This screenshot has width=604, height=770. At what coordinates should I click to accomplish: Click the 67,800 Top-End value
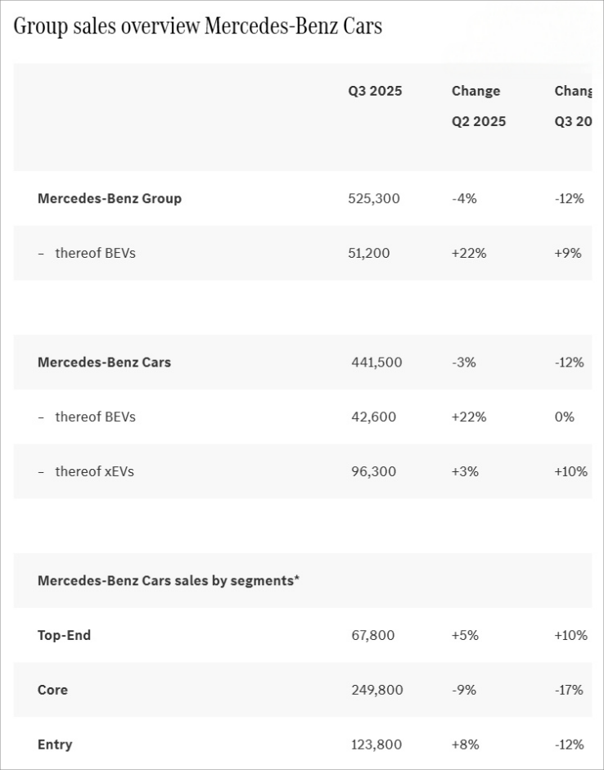[373, 635]
